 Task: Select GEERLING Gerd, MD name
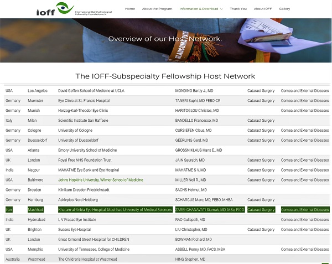click(191, 141)
